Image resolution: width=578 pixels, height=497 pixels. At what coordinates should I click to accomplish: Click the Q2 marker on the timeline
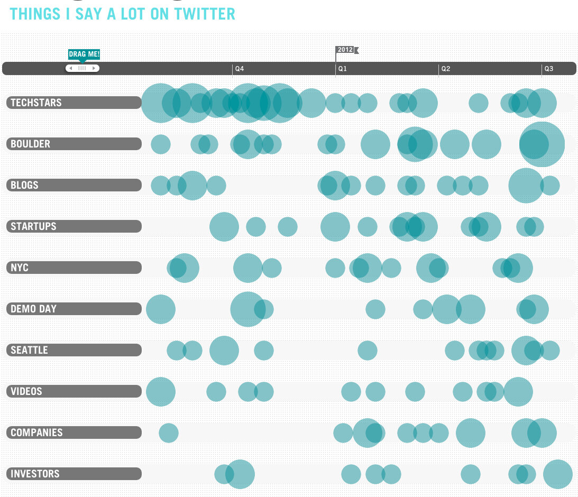[x=446, y=69]
